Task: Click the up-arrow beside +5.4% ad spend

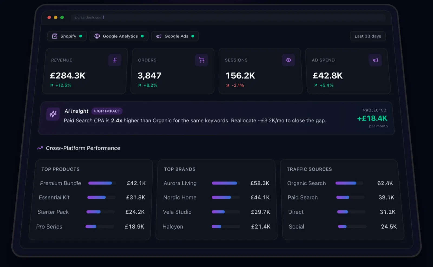Action: (x=316, y=85)
